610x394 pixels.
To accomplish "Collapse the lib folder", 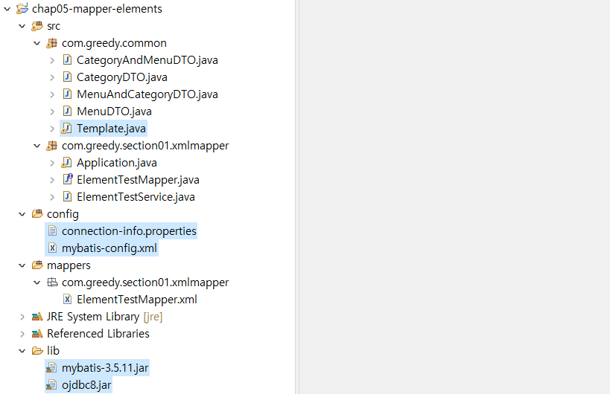I will (x=22, y=351).
